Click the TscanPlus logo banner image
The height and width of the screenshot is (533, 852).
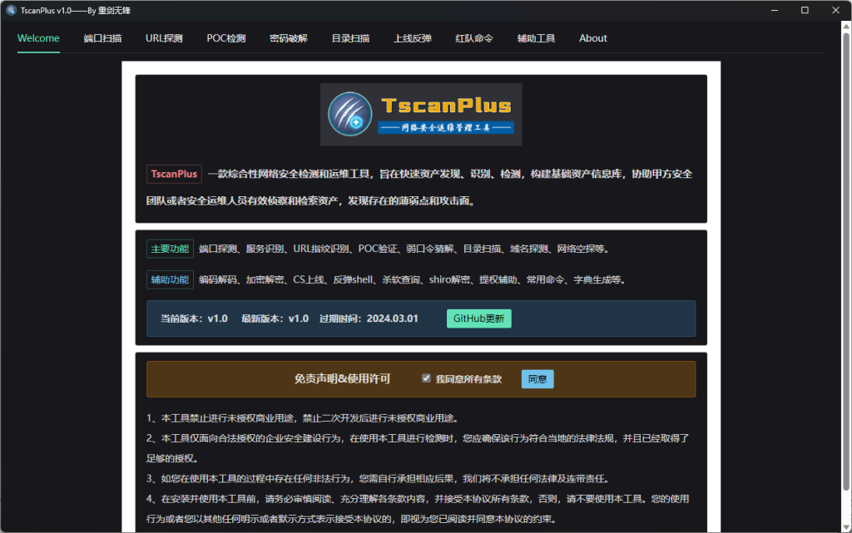point(421,115)
